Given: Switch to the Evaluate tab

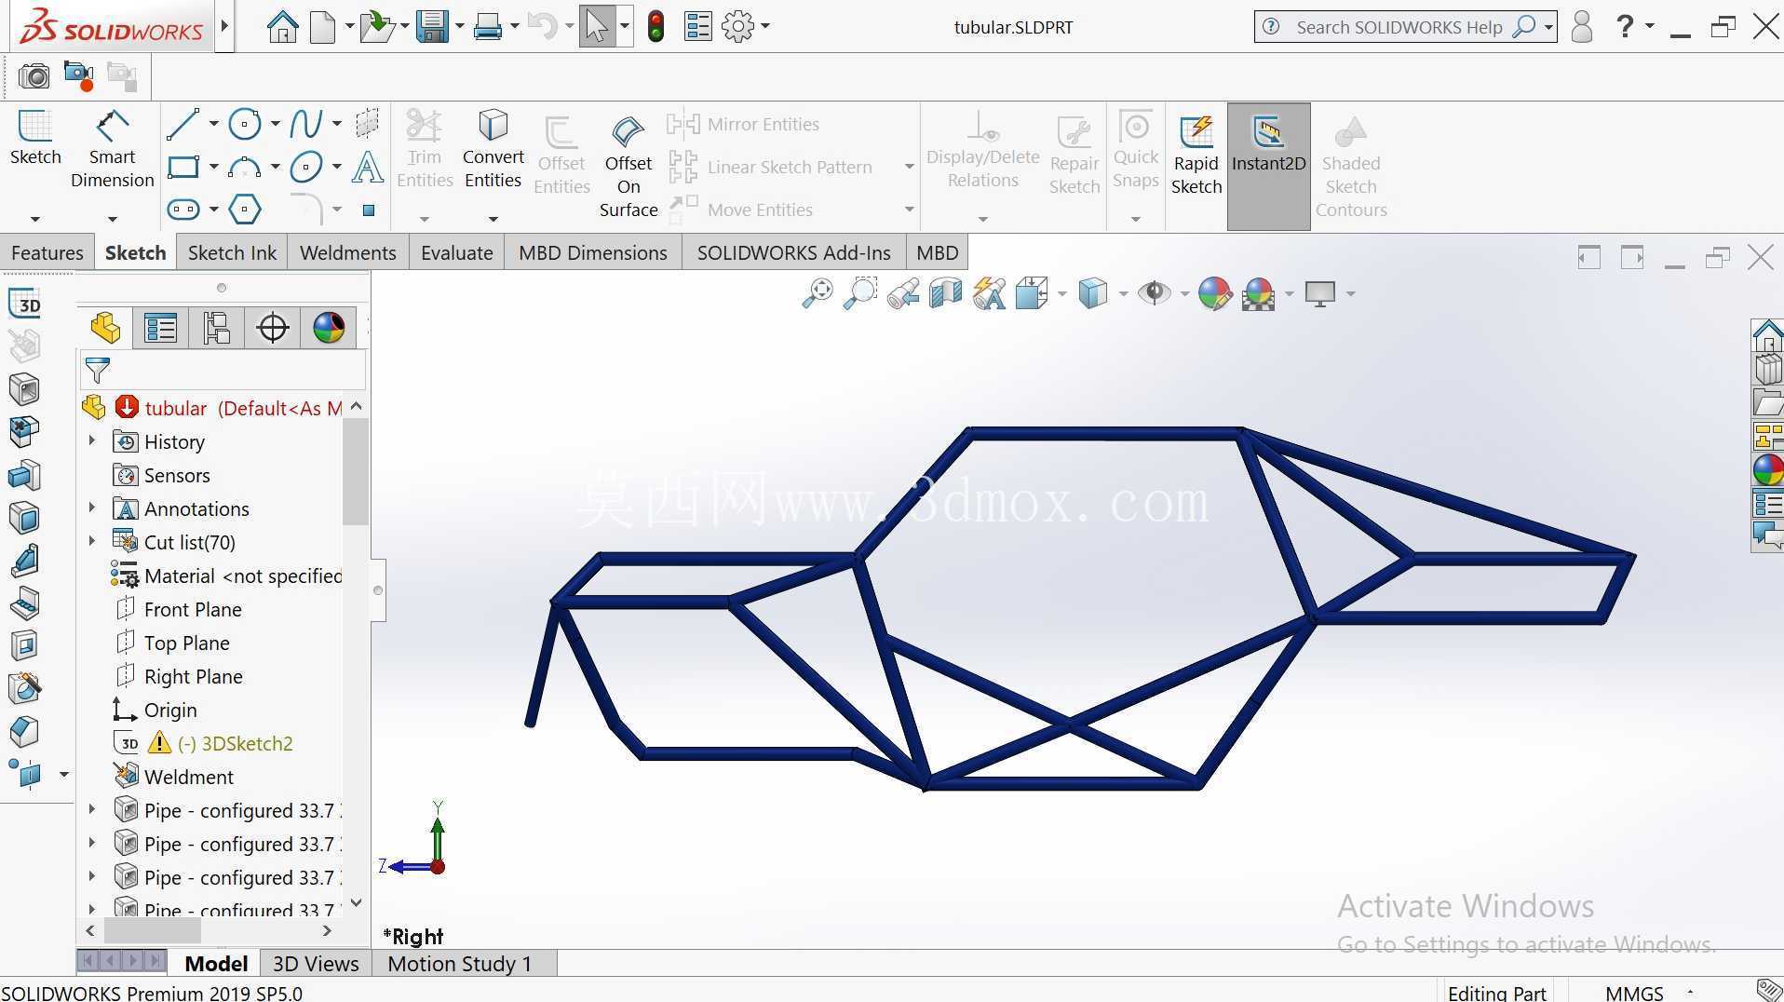Looking at the screenshot, I should [x=456, y=252].
